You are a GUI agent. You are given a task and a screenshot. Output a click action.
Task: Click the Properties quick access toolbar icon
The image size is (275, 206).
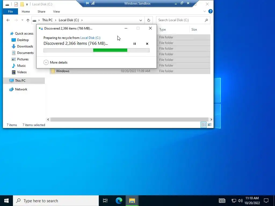tap(16, 4)
